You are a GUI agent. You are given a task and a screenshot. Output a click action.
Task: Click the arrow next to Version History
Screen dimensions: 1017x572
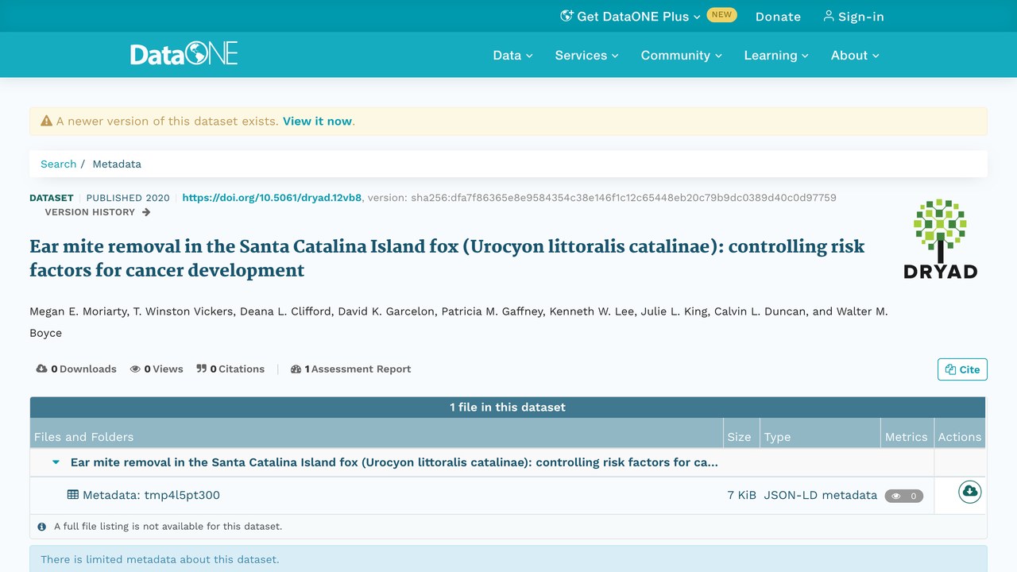pyautogui.click(x=146, y=212)
